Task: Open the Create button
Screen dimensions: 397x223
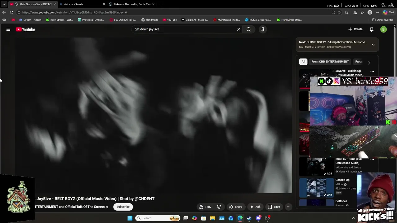Action: pos(355,29)
